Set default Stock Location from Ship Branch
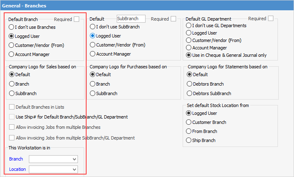294x177 pixels. (x=189, y=140)
